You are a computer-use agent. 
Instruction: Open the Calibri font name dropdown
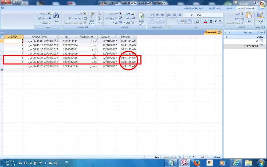(195, 15)
